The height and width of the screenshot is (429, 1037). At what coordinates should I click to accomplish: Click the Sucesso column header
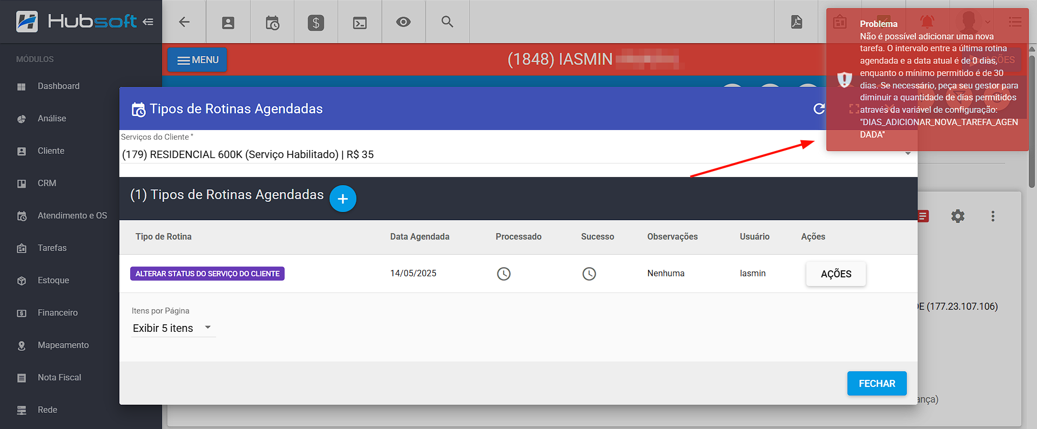597,236
